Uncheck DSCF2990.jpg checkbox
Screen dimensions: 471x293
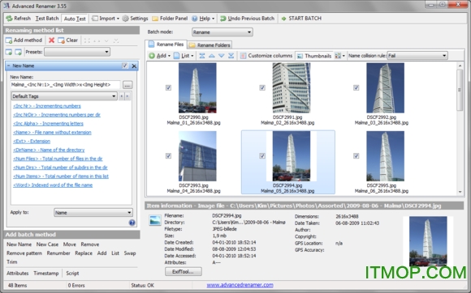(x=168, y=87)
